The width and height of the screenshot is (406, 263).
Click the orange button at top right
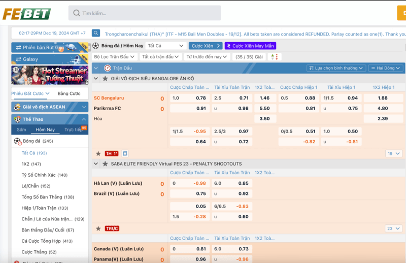click(x=401, y=13)
